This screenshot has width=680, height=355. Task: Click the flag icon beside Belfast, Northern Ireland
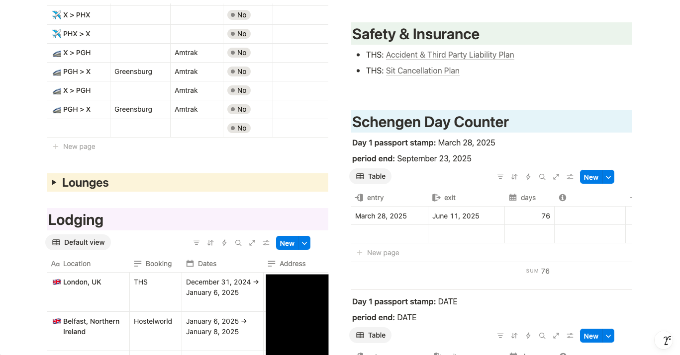click(x=57, y=321)
